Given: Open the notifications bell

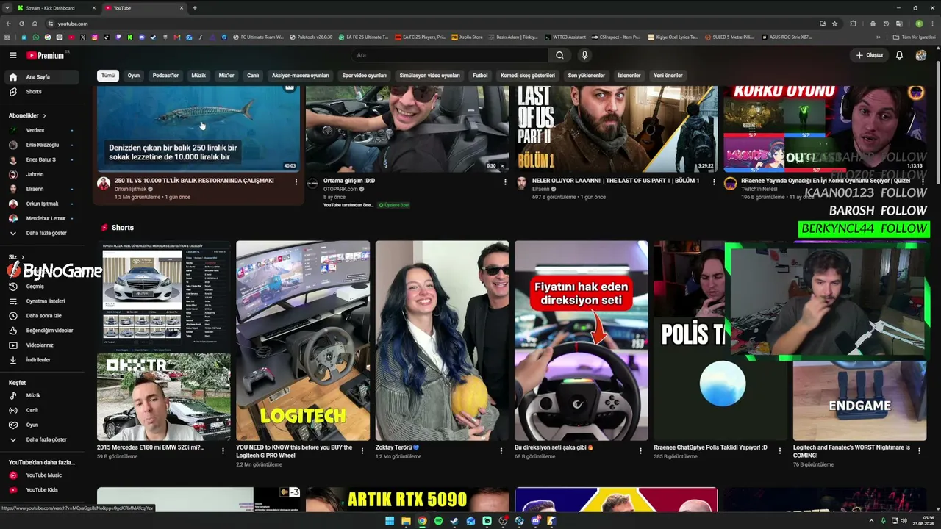Looking at the screenshot, I should 899,55.
